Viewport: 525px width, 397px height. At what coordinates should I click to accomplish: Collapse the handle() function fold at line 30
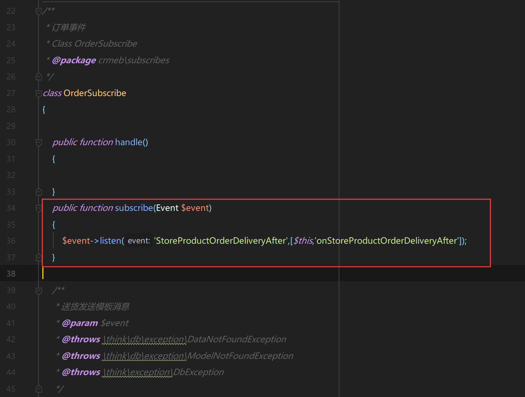click(x=39, y=142)
